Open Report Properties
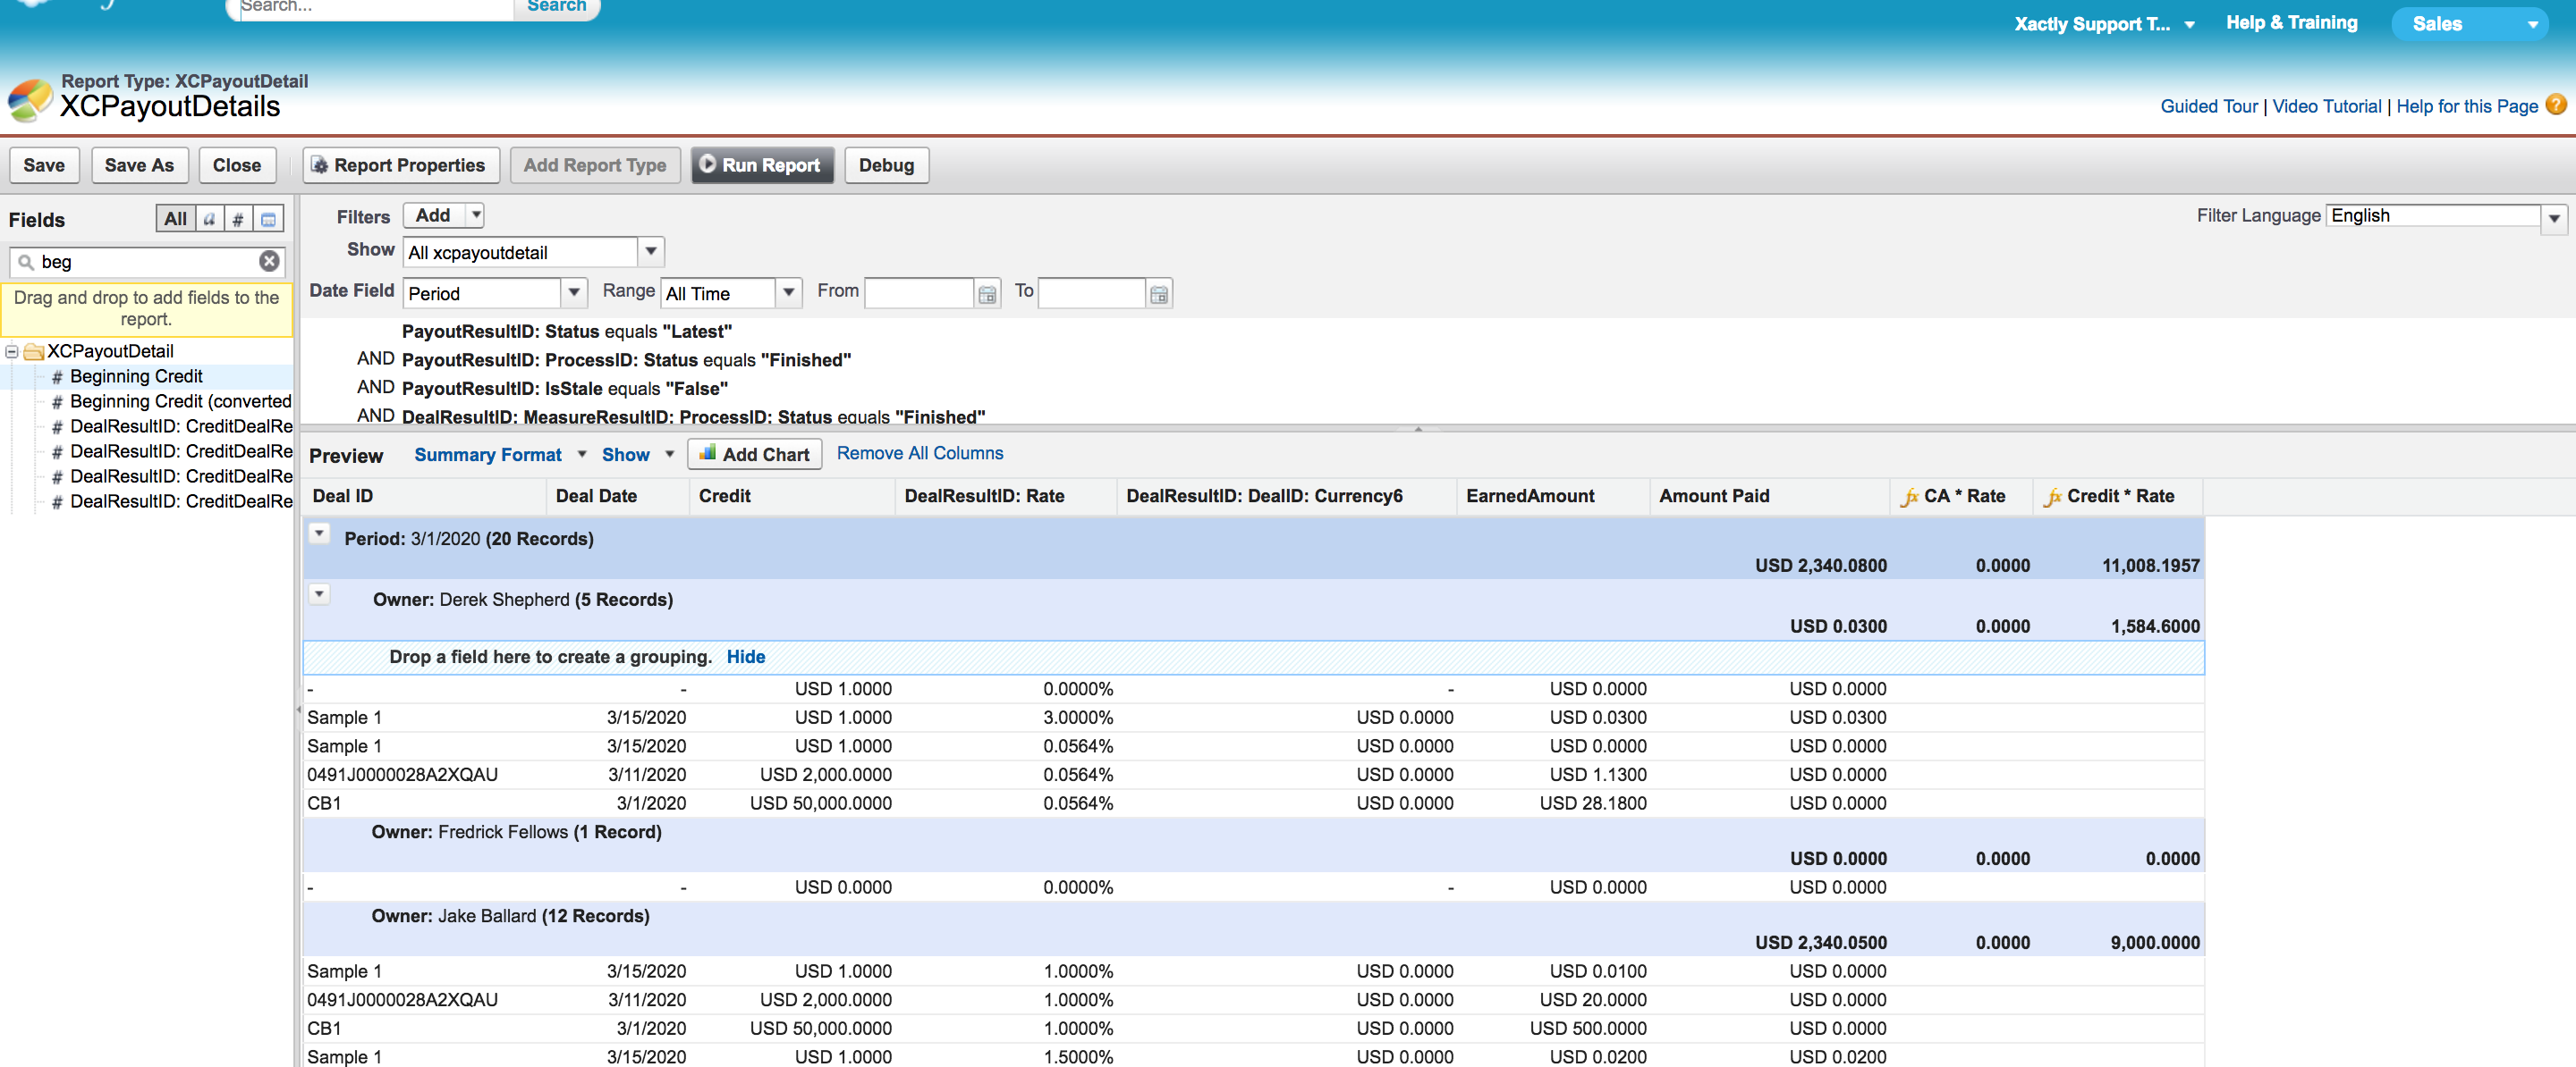2576x1067 pixels. pos(400,164)
